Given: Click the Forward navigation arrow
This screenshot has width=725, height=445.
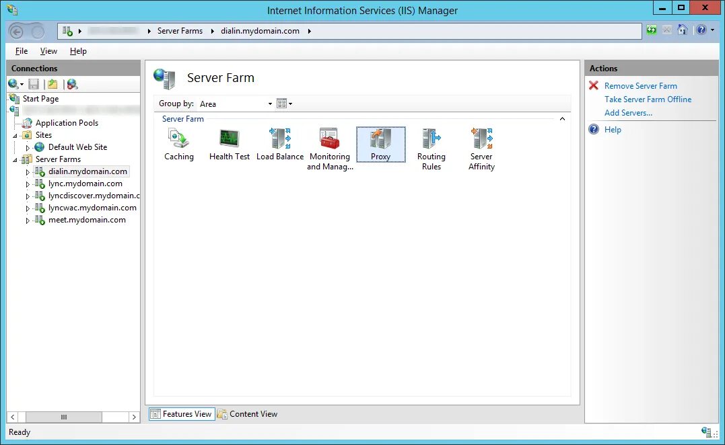Looking at the screenshot, I should point(38,32).
